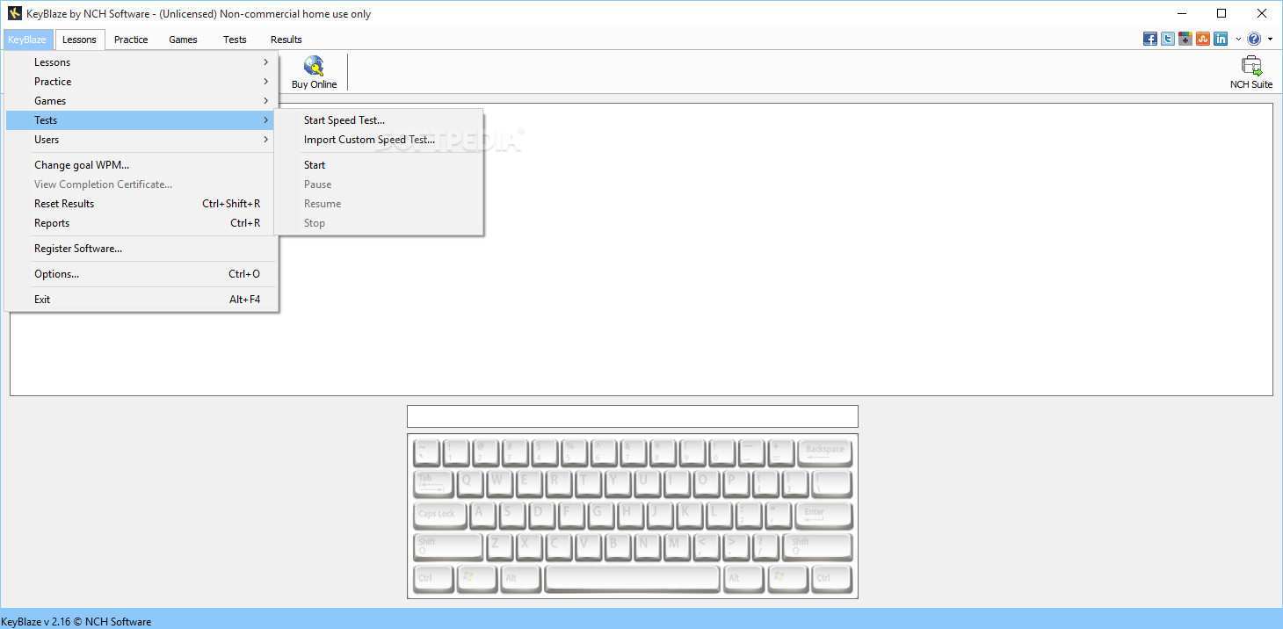Click the lesson text display area
Screen dimensions: 1283x629
point(641,249)
